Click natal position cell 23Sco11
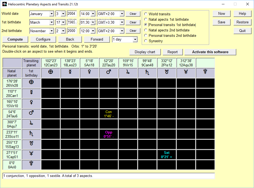This screenshot has width=254, height=188. pos(12,134)
